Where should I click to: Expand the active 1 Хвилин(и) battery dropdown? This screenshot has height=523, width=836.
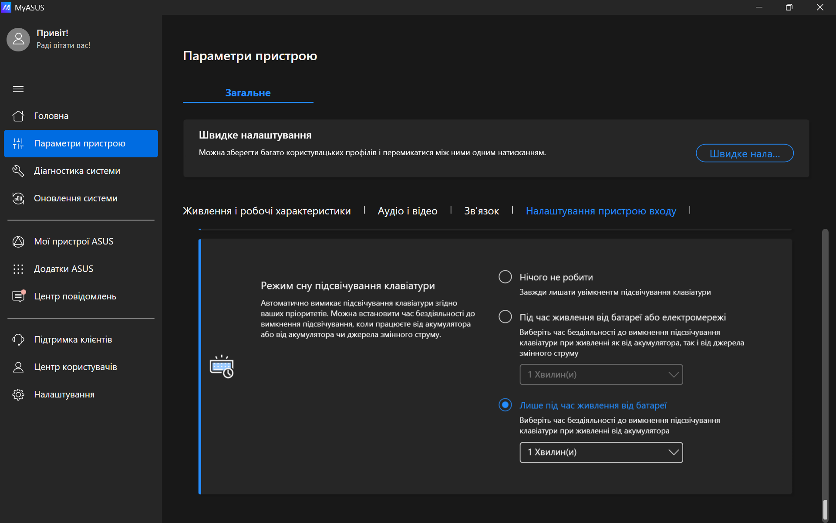pyautogui.click(x=601, y=452)
